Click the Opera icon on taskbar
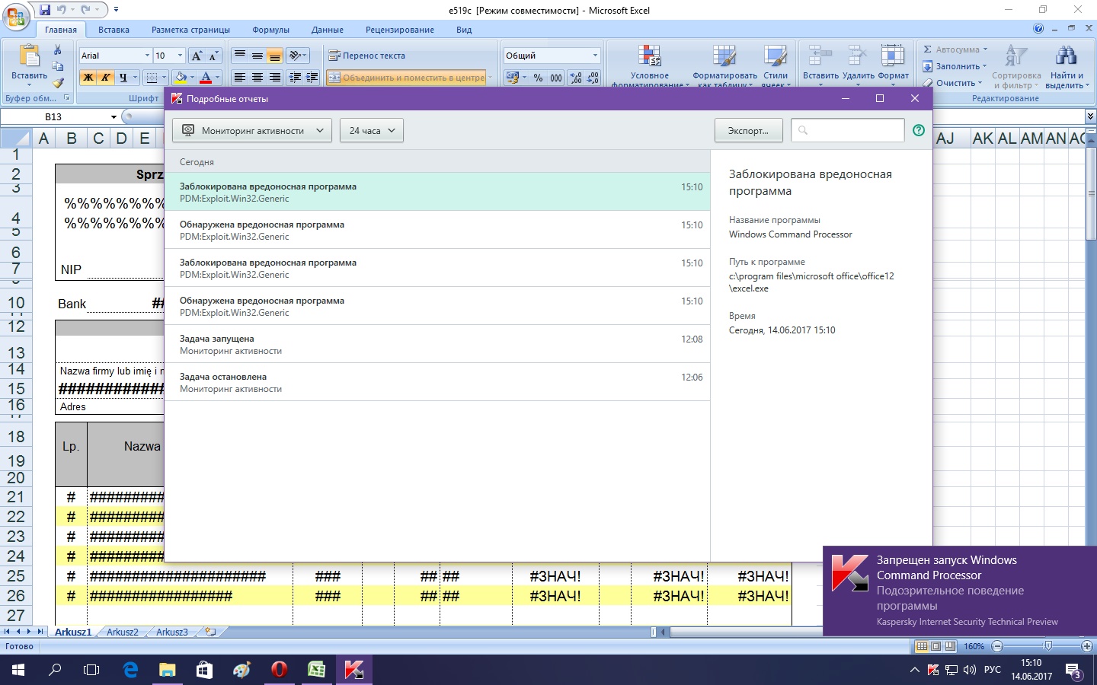The image size is (1097, 685). (x=279, y=670)
